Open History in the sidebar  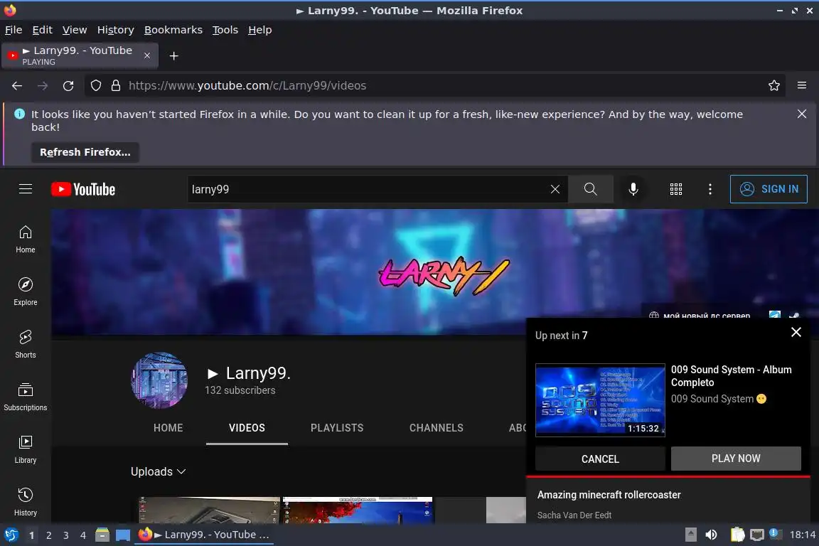click(x=25, y=502)
